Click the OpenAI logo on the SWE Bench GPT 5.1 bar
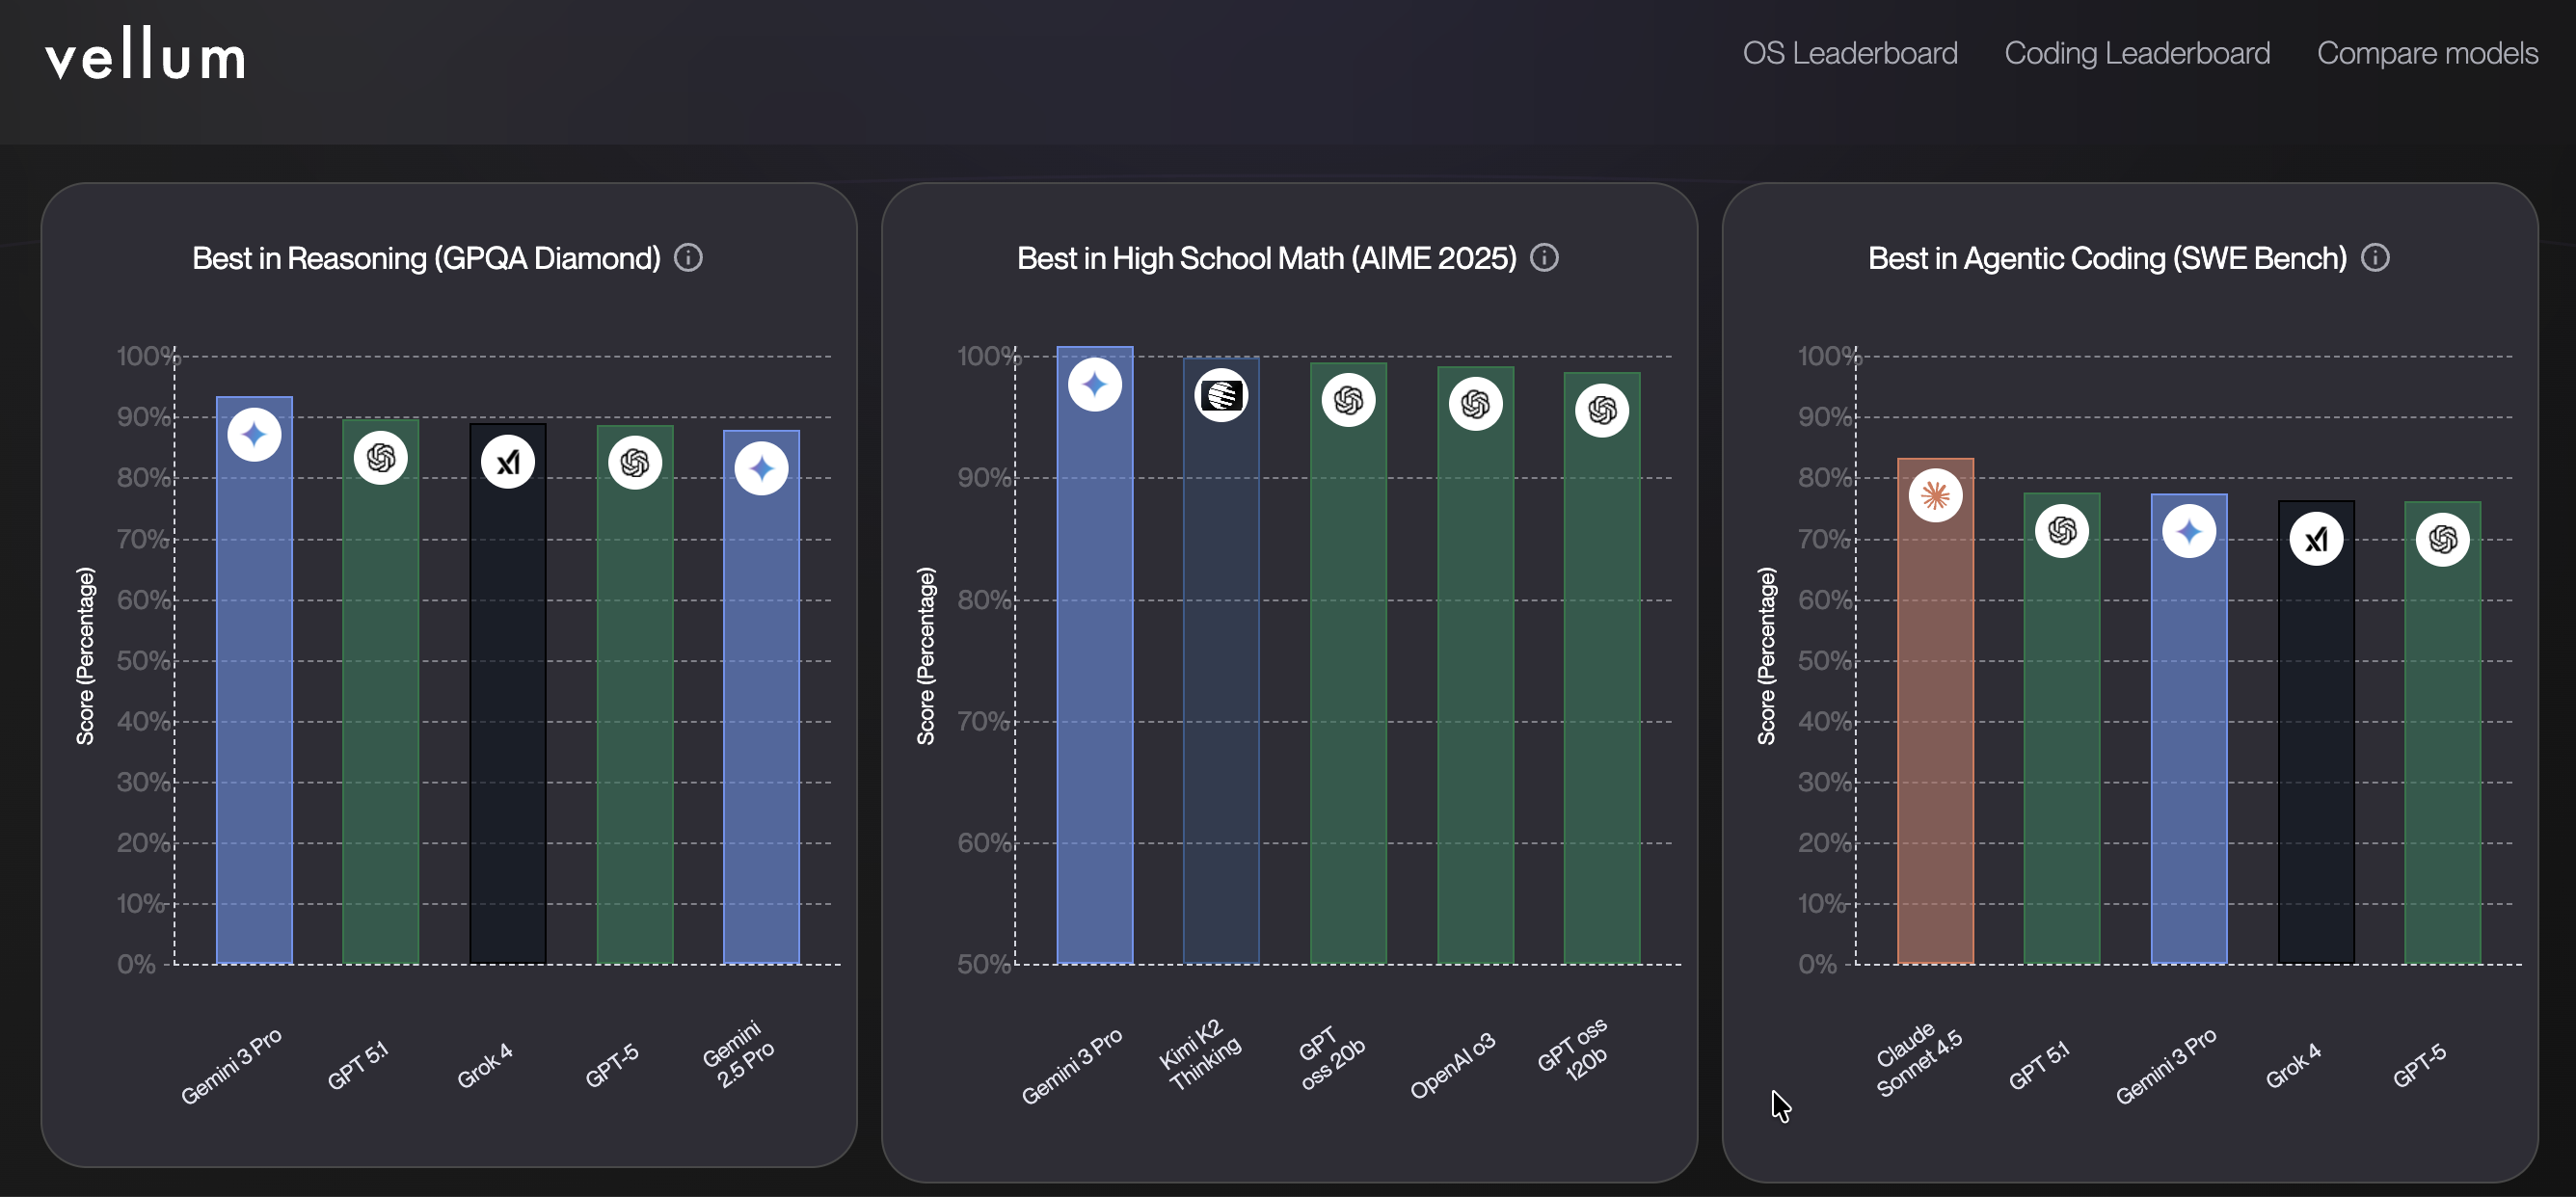 click(x=2062, y=531)
